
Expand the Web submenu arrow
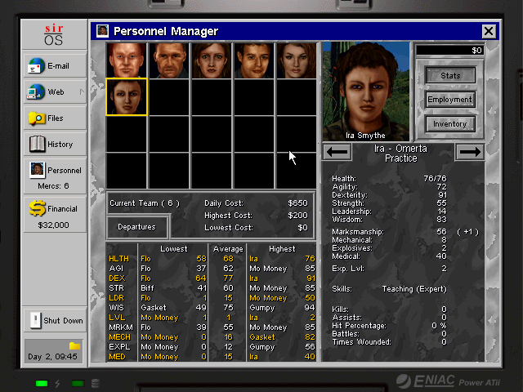pyautogui.click(x=82, y=91)
